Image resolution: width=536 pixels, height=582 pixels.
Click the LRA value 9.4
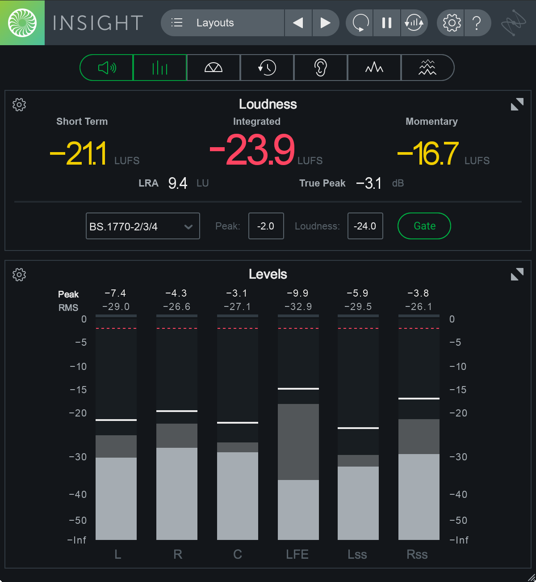tap(178, 183)
